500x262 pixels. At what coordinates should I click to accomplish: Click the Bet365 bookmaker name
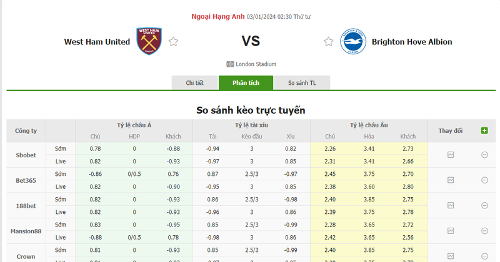pos(26,180)
